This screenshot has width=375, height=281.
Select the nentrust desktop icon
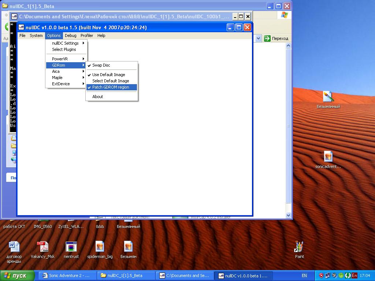pyautogui.click(x=71, y=247)
